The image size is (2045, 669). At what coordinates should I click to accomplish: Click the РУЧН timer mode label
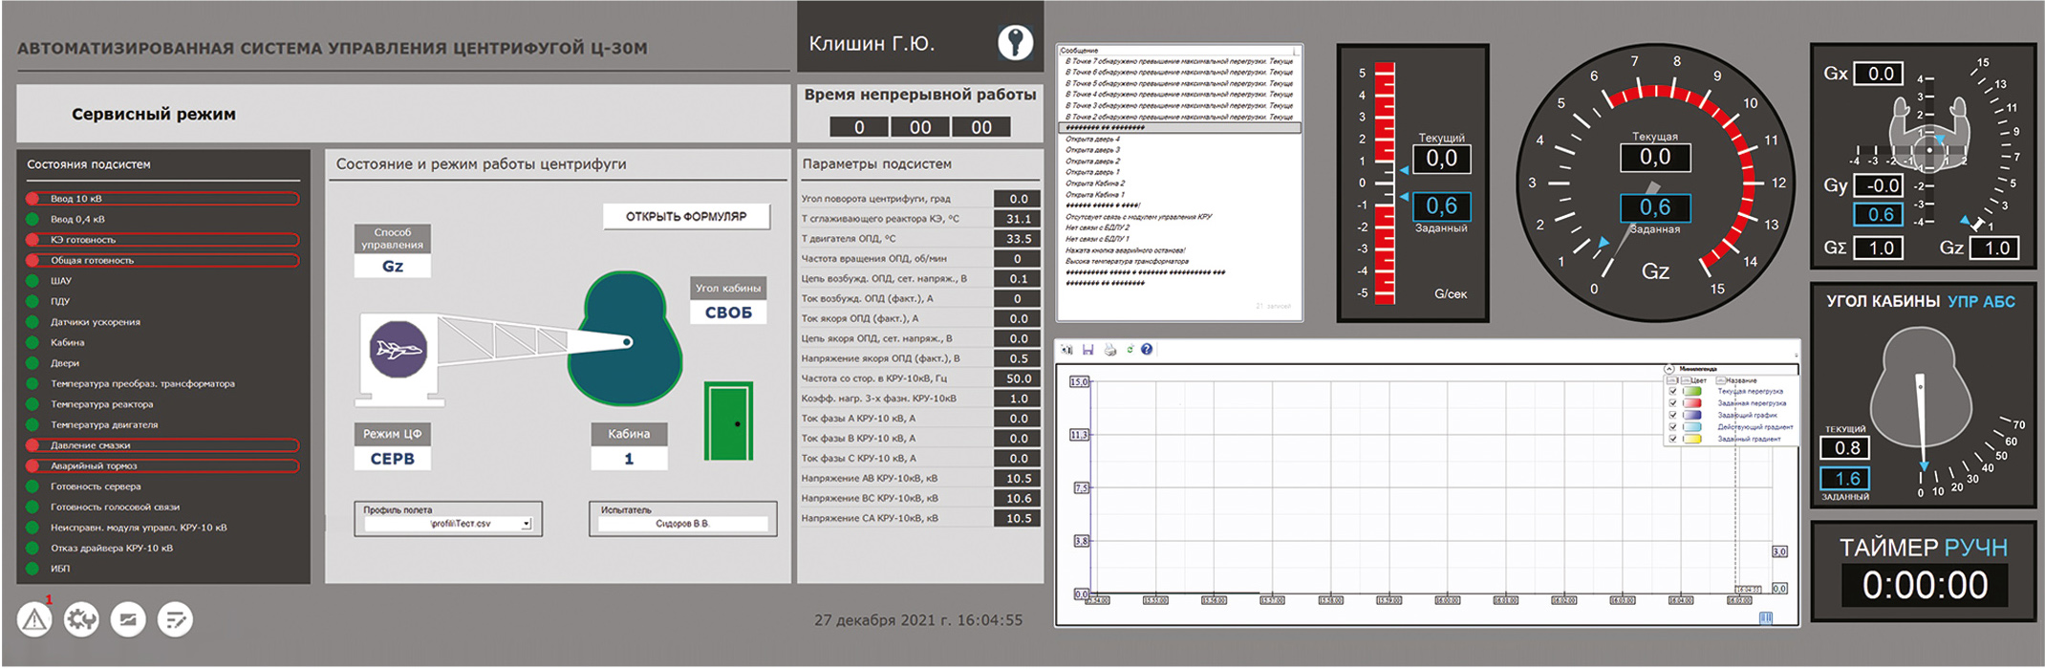coord(1975,548)
